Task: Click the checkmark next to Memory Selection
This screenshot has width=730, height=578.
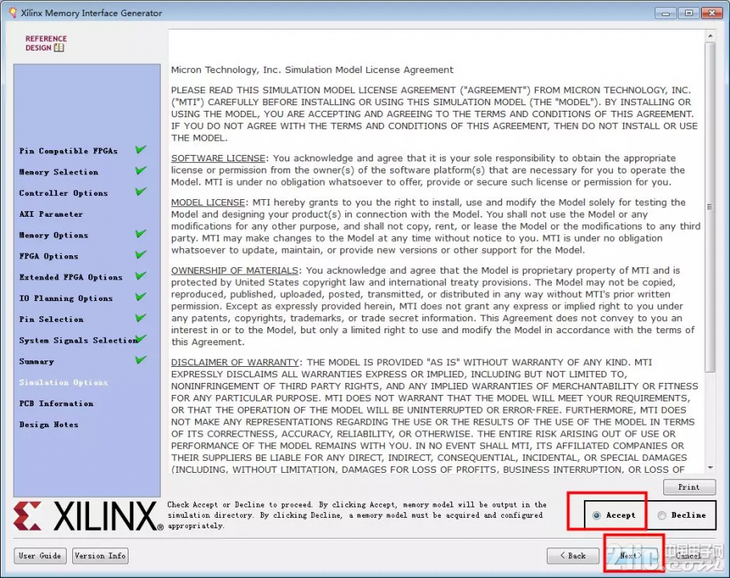Action: tap(141, 171)
